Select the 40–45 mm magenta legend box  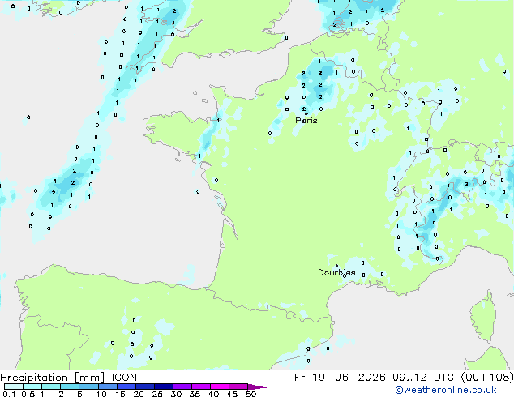220,386
